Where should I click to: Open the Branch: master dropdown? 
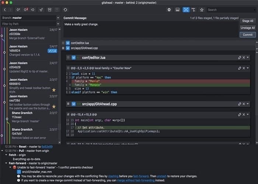point(58,18)
